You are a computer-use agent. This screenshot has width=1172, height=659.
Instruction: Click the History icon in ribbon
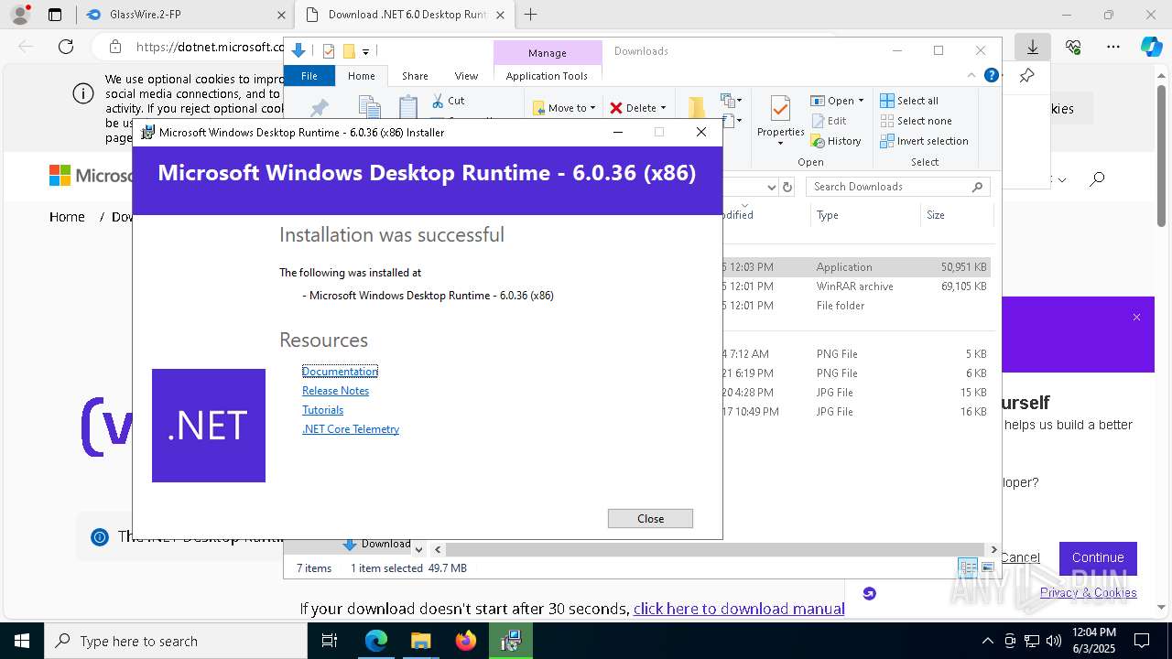(819, 141)
